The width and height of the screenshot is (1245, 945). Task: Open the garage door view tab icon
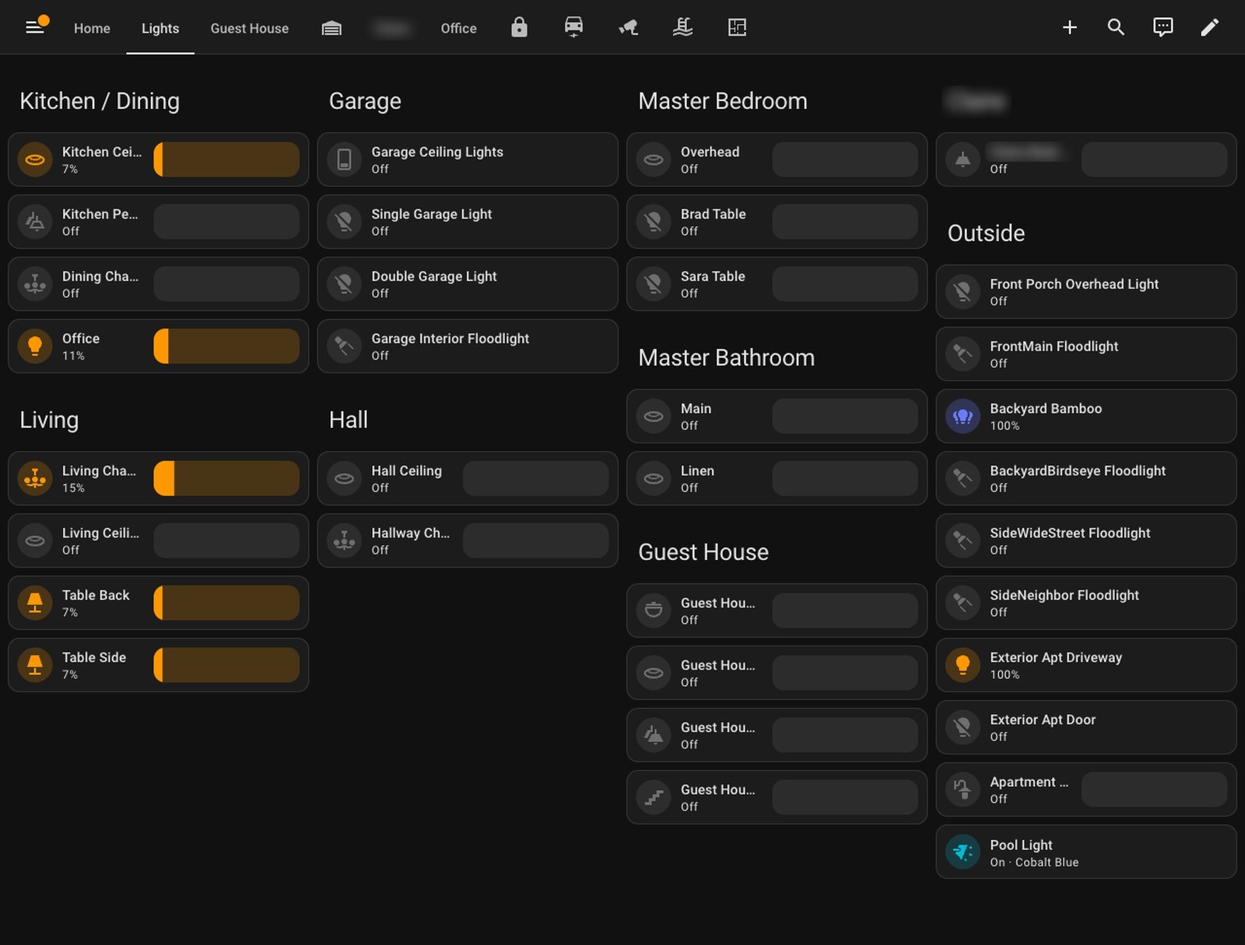331,28
